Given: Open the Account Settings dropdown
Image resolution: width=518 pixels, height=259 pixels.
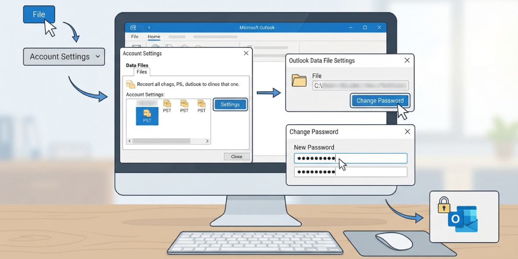Looking at the screenshot, I should pyautogui.click(x=64, y=57).
